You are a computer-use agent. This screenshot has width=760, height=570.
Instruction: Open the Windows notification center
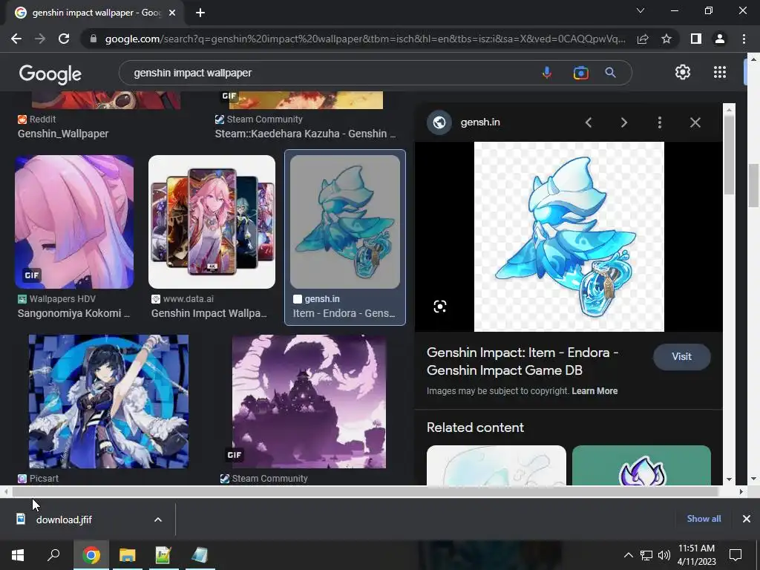point(736,554)
